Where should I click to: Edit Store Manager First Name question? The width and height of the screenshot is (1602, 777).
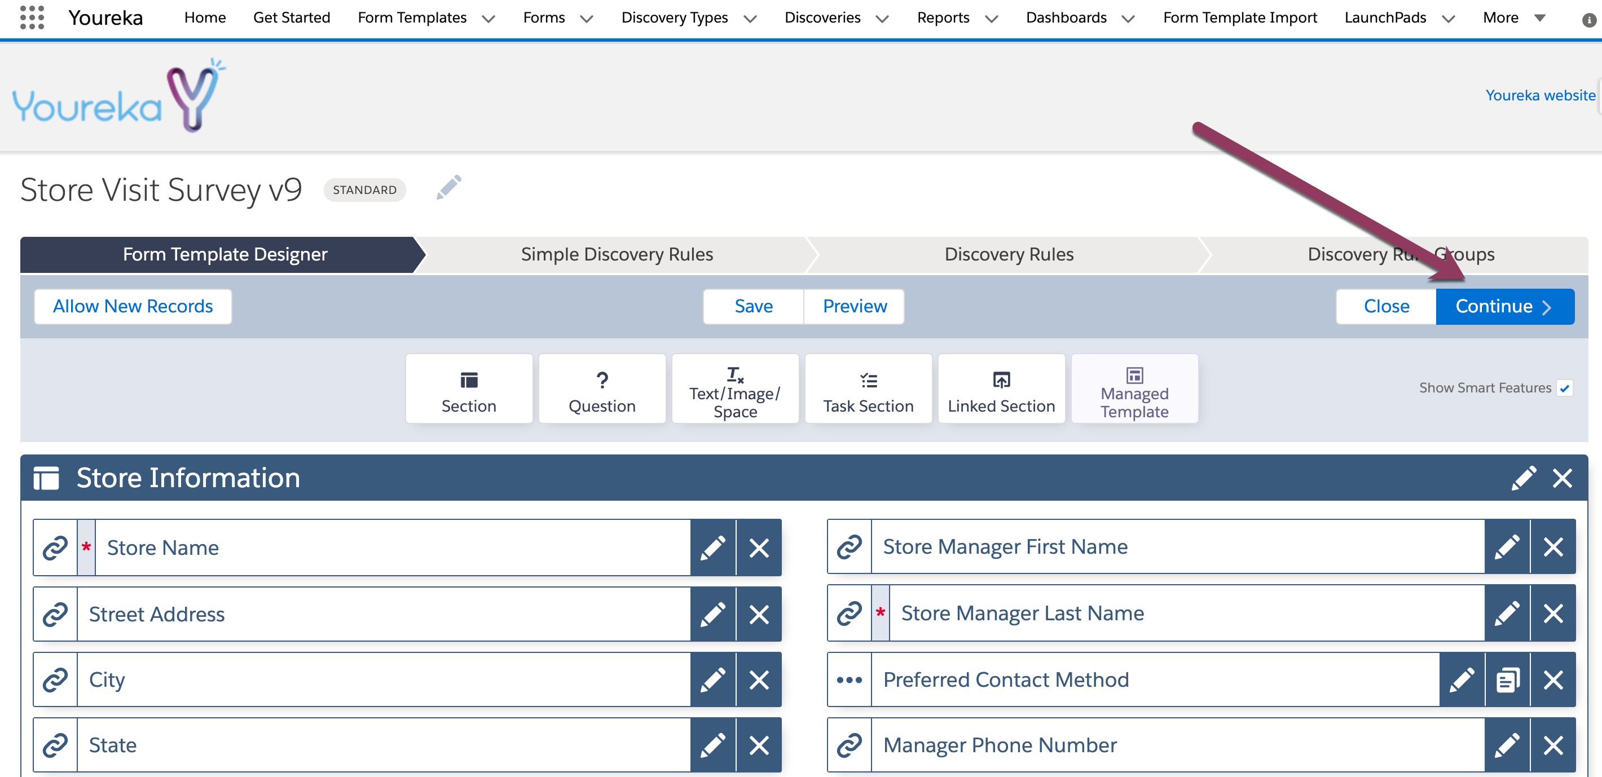(1507, 546)
